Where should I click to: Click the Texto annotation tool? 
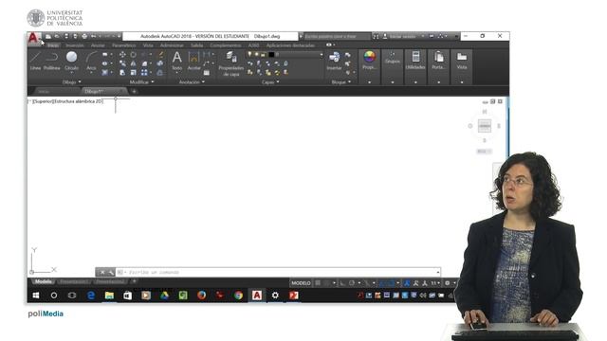177,61
